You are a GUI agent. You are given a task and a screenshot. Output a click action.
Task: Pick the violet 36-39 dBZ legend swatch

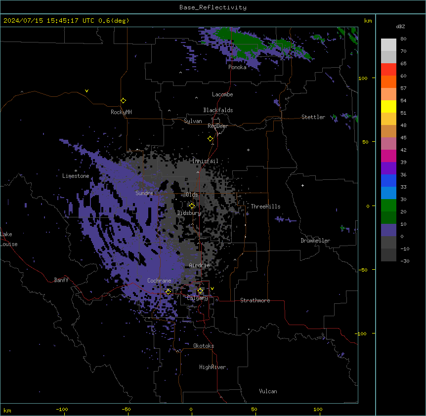point(388,168)
